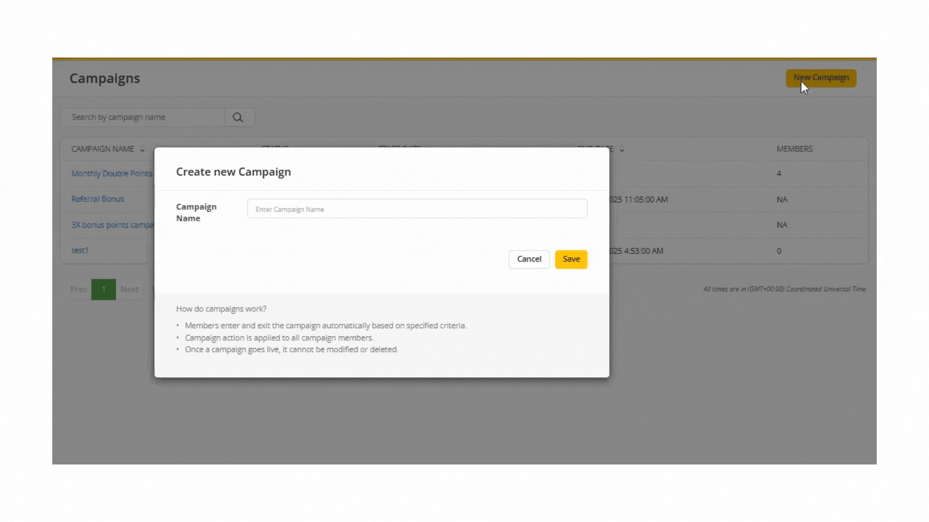The height and width of the screenshot is (522, 929).
Task: Click the Search by campaign name box
Action: [x=143, y=117]
